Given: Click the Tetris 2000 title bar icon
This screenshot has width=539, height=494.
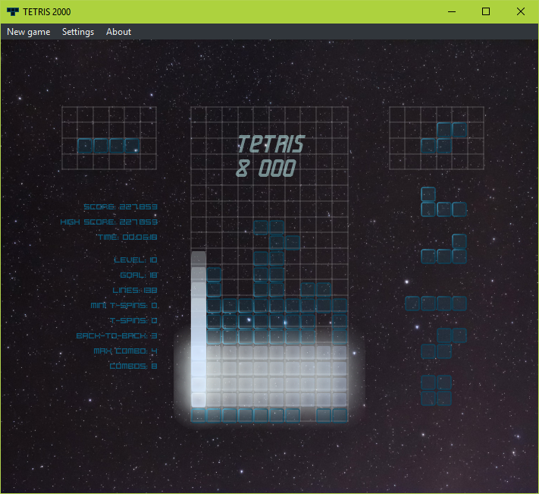Looking at the screenshot, I should 13,11.
